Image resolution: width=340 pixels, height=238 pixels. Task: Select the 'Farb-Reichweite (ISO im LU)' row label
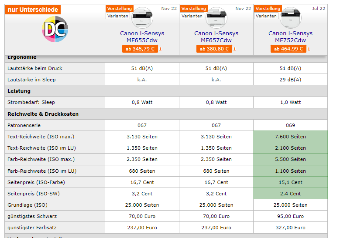click(42, 171)
